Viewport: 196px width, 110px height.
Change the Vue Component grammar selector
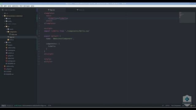pos(176,106)
